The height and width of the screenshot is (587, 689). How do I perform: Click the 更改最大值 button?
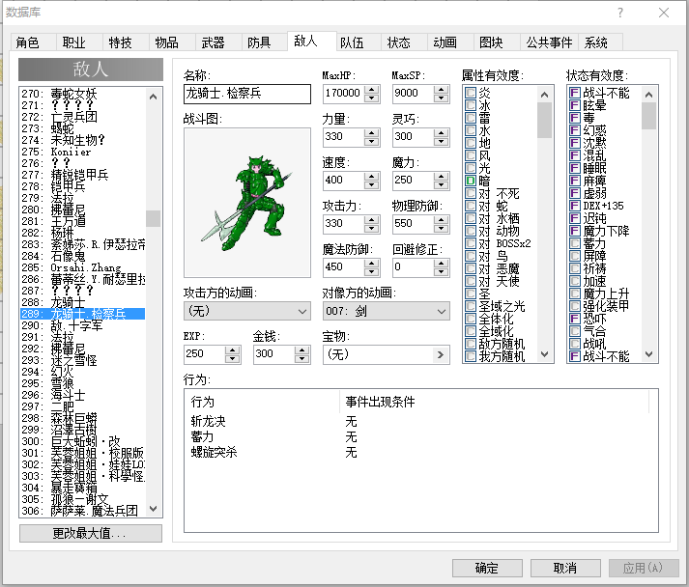click(x=91, y=534)
